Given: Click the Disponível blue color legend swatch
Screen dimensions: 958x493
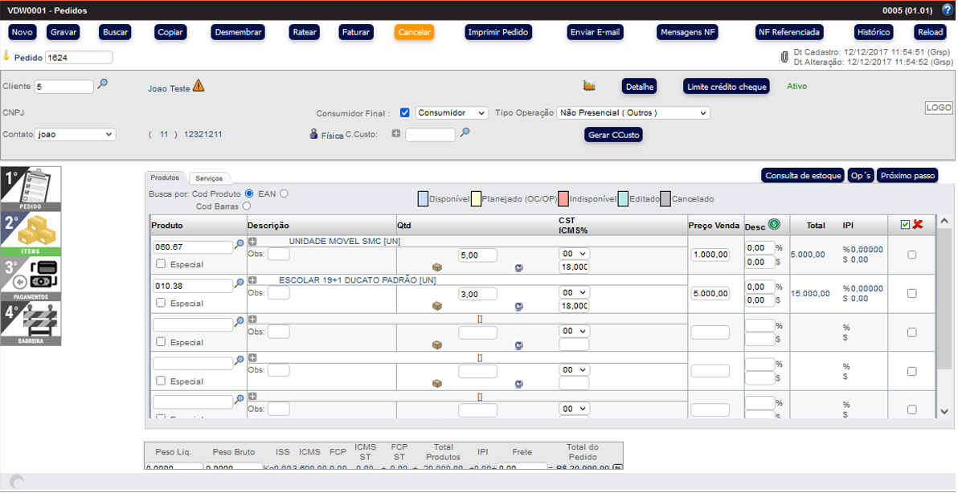Looking at the screenshot, I should click(423, 199).
